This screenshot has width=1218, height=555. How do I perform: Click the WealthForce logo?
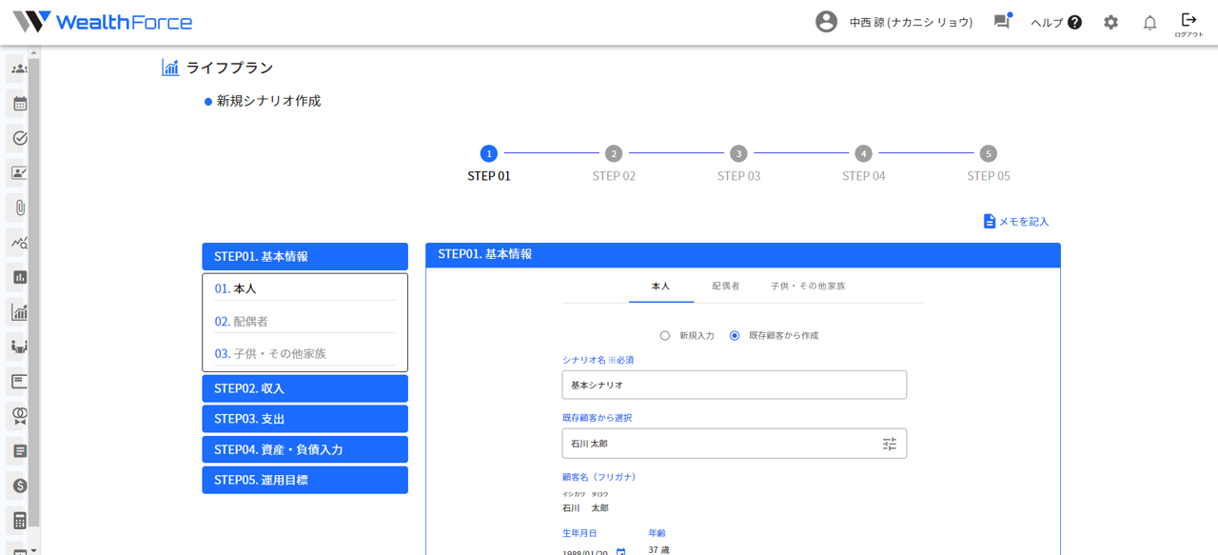102,22
